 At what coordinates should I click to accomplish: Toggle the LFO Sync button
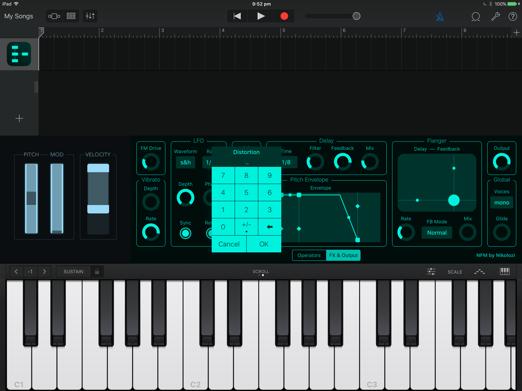click(x=185, y=233)
